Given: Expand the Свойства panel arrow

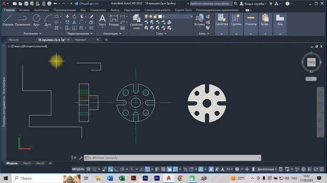Looking at the screenshot, I should coord(221,34).
